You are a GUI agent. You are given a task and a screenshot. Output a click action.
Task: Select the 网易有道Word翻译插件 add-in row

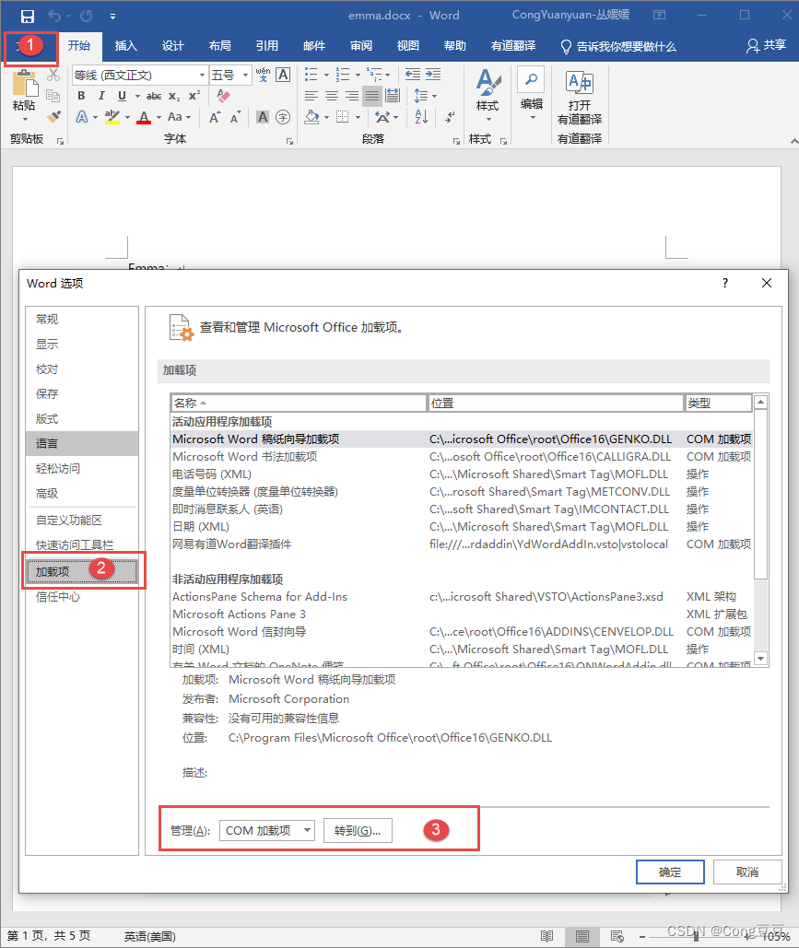coord(462,544)
